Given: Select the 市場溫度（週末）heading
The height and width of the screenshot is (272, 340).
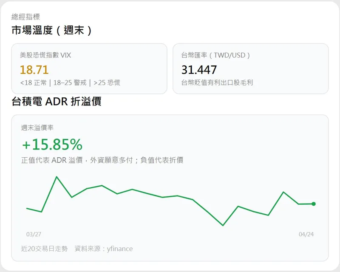Looking at the screenshot, I should tap(51, 30).
